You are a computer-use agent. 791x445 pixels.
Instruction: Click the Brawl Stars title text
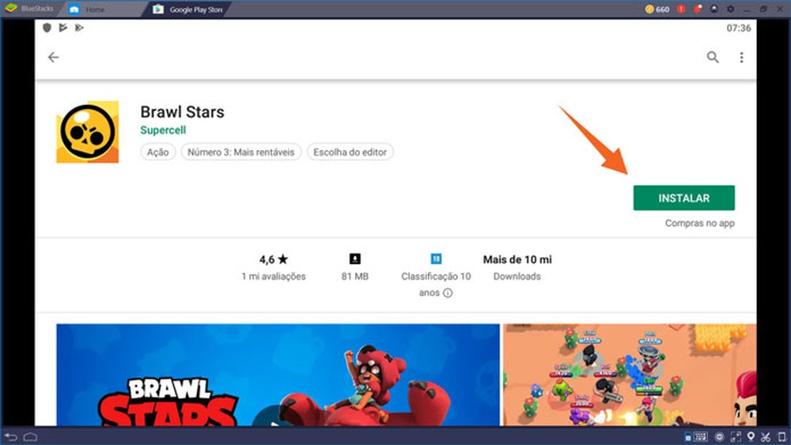tap(182, 111)
